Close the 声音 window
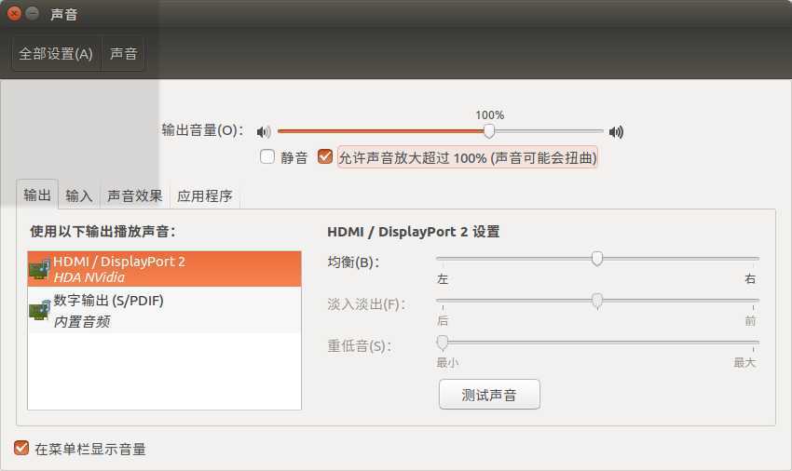The width and height of the screenshot is (792, 471). tap(14, 14)
